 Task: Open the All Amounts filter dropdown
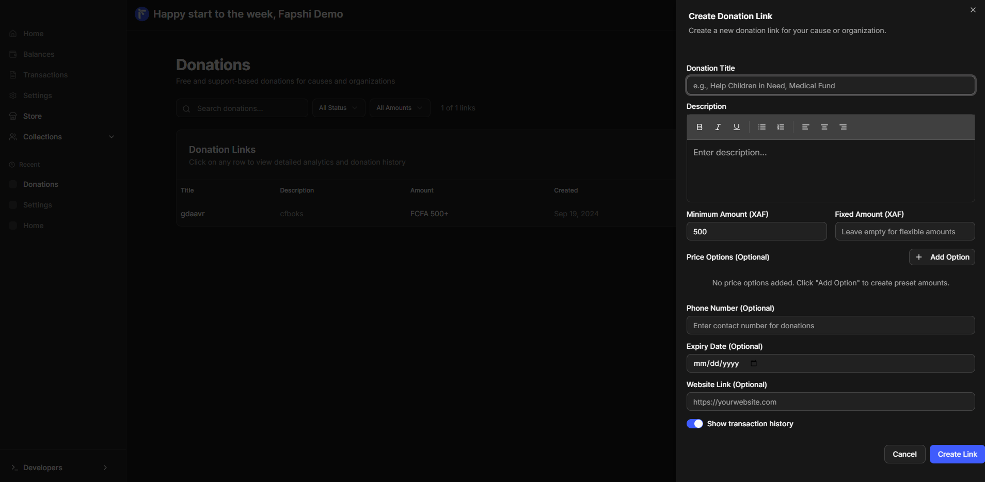[400, 108]
